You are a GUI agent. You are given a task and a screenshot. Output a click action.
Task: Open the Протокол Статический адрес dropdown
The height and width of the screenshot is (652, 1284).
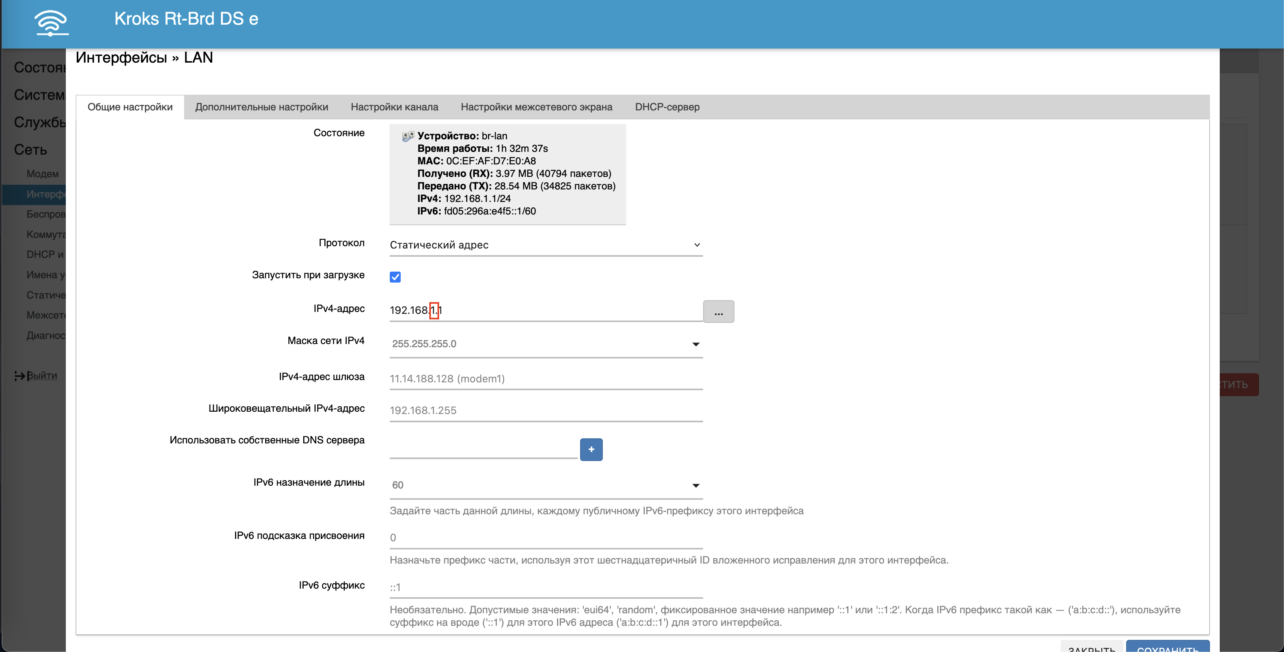[x=546, y=245]
